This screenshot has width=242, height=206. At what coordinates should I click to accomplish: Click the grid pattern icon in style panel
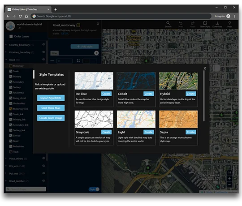click(x=78, y=61)
